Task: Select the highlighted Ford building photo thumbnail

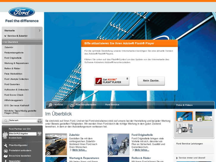Action: point(184,116)
